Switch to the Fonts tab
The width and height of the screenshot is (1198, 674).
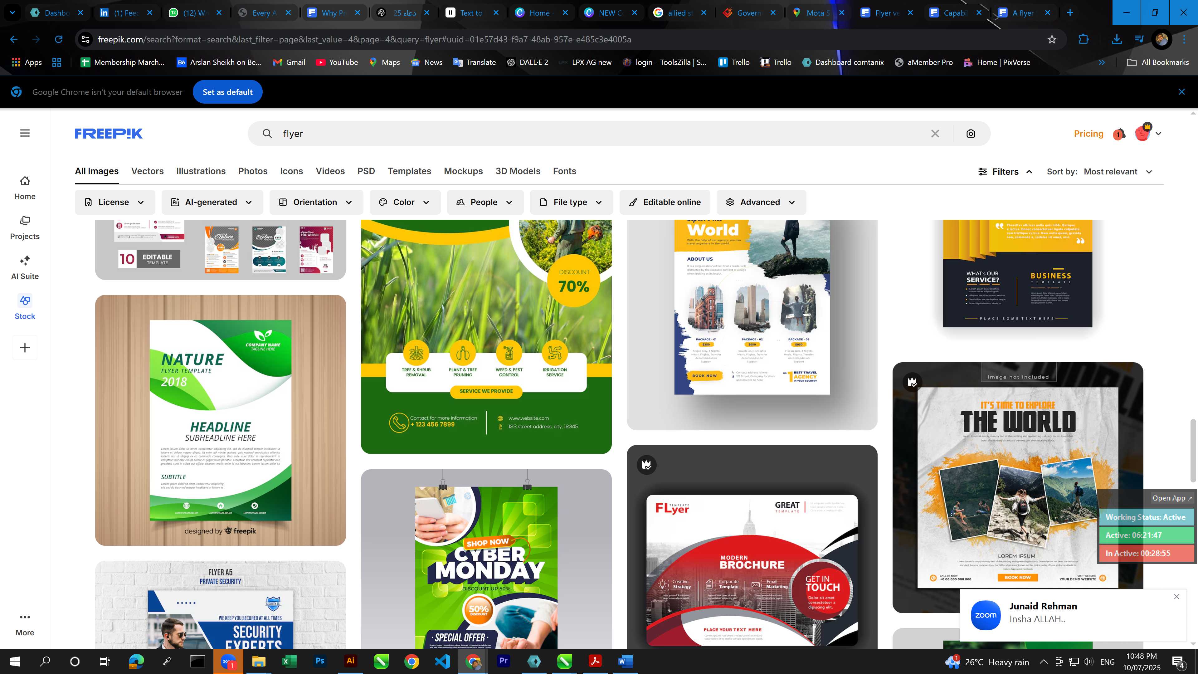coord(565,171)
